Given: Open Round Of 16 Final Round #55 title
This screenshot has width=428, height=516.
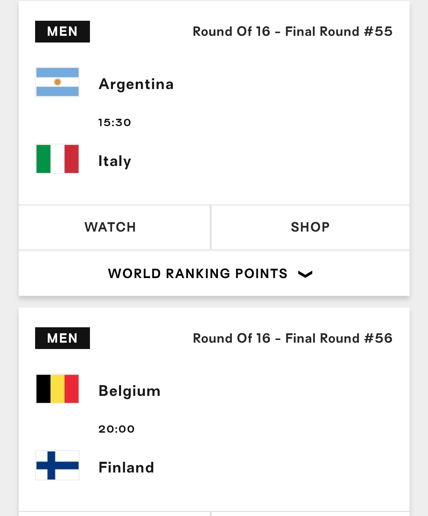Looking at the screenshot, I should tap(293, 31).
